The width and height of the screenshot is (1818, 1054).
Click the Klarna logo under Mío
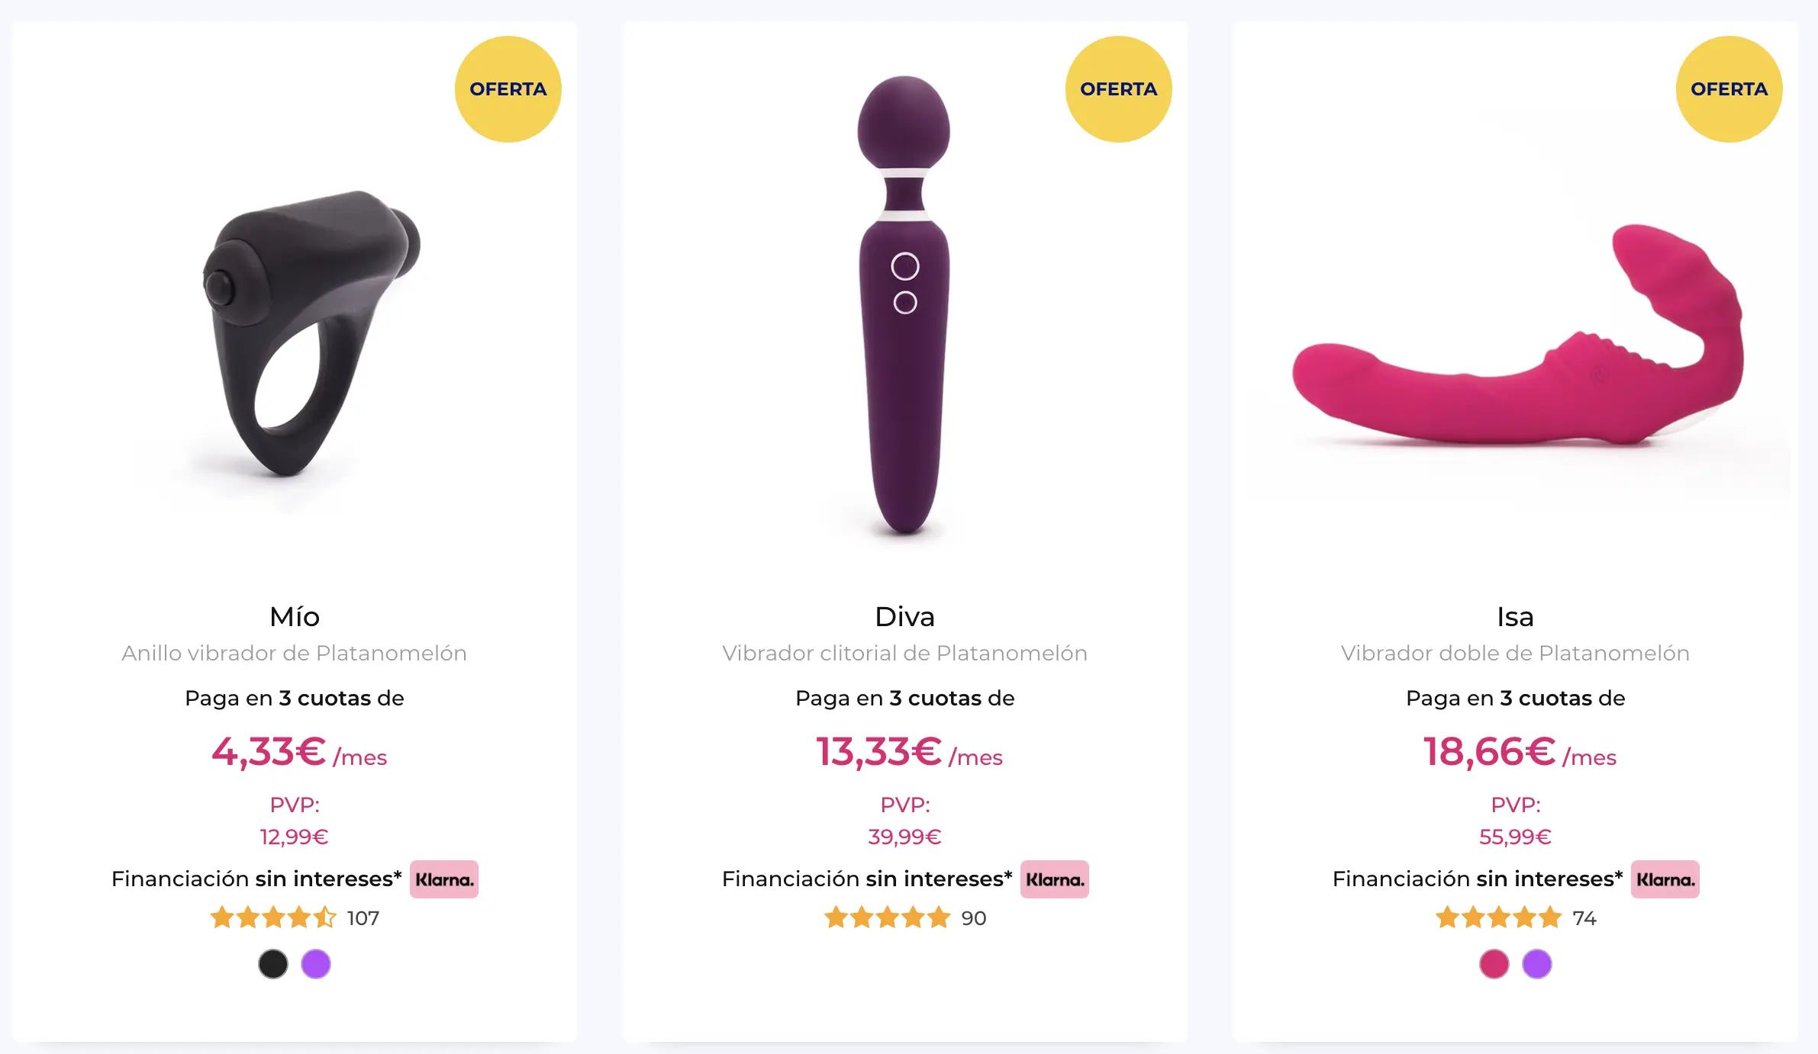click(443, 879)
